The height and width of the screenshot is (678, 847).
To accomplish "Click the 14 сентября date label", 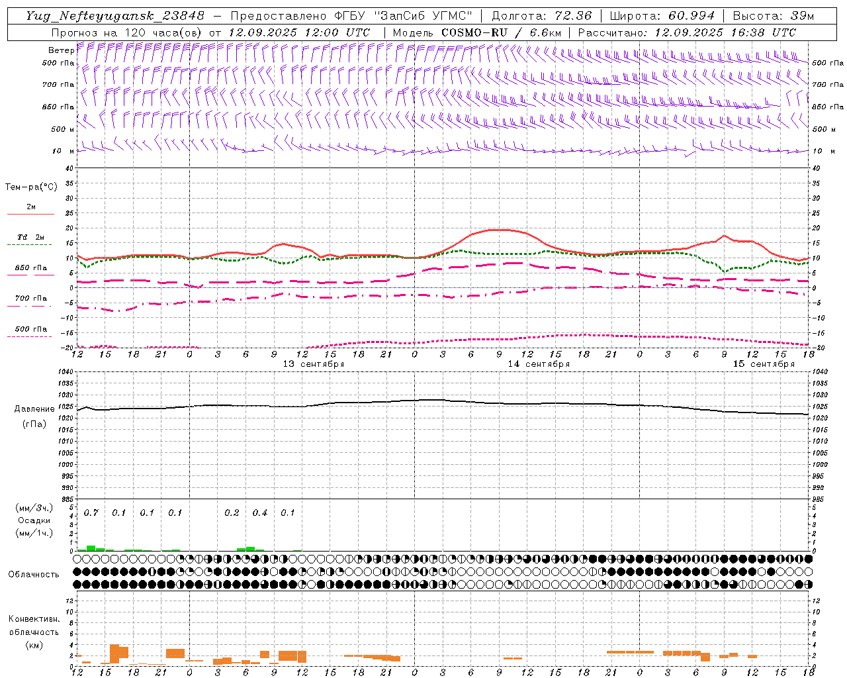I will pos(539,363).
